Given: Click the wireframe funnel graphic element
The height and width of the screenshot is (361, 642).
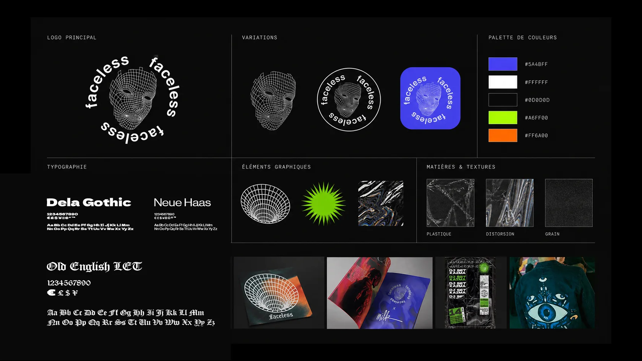Looking at the screenshot, I should 265,204.
